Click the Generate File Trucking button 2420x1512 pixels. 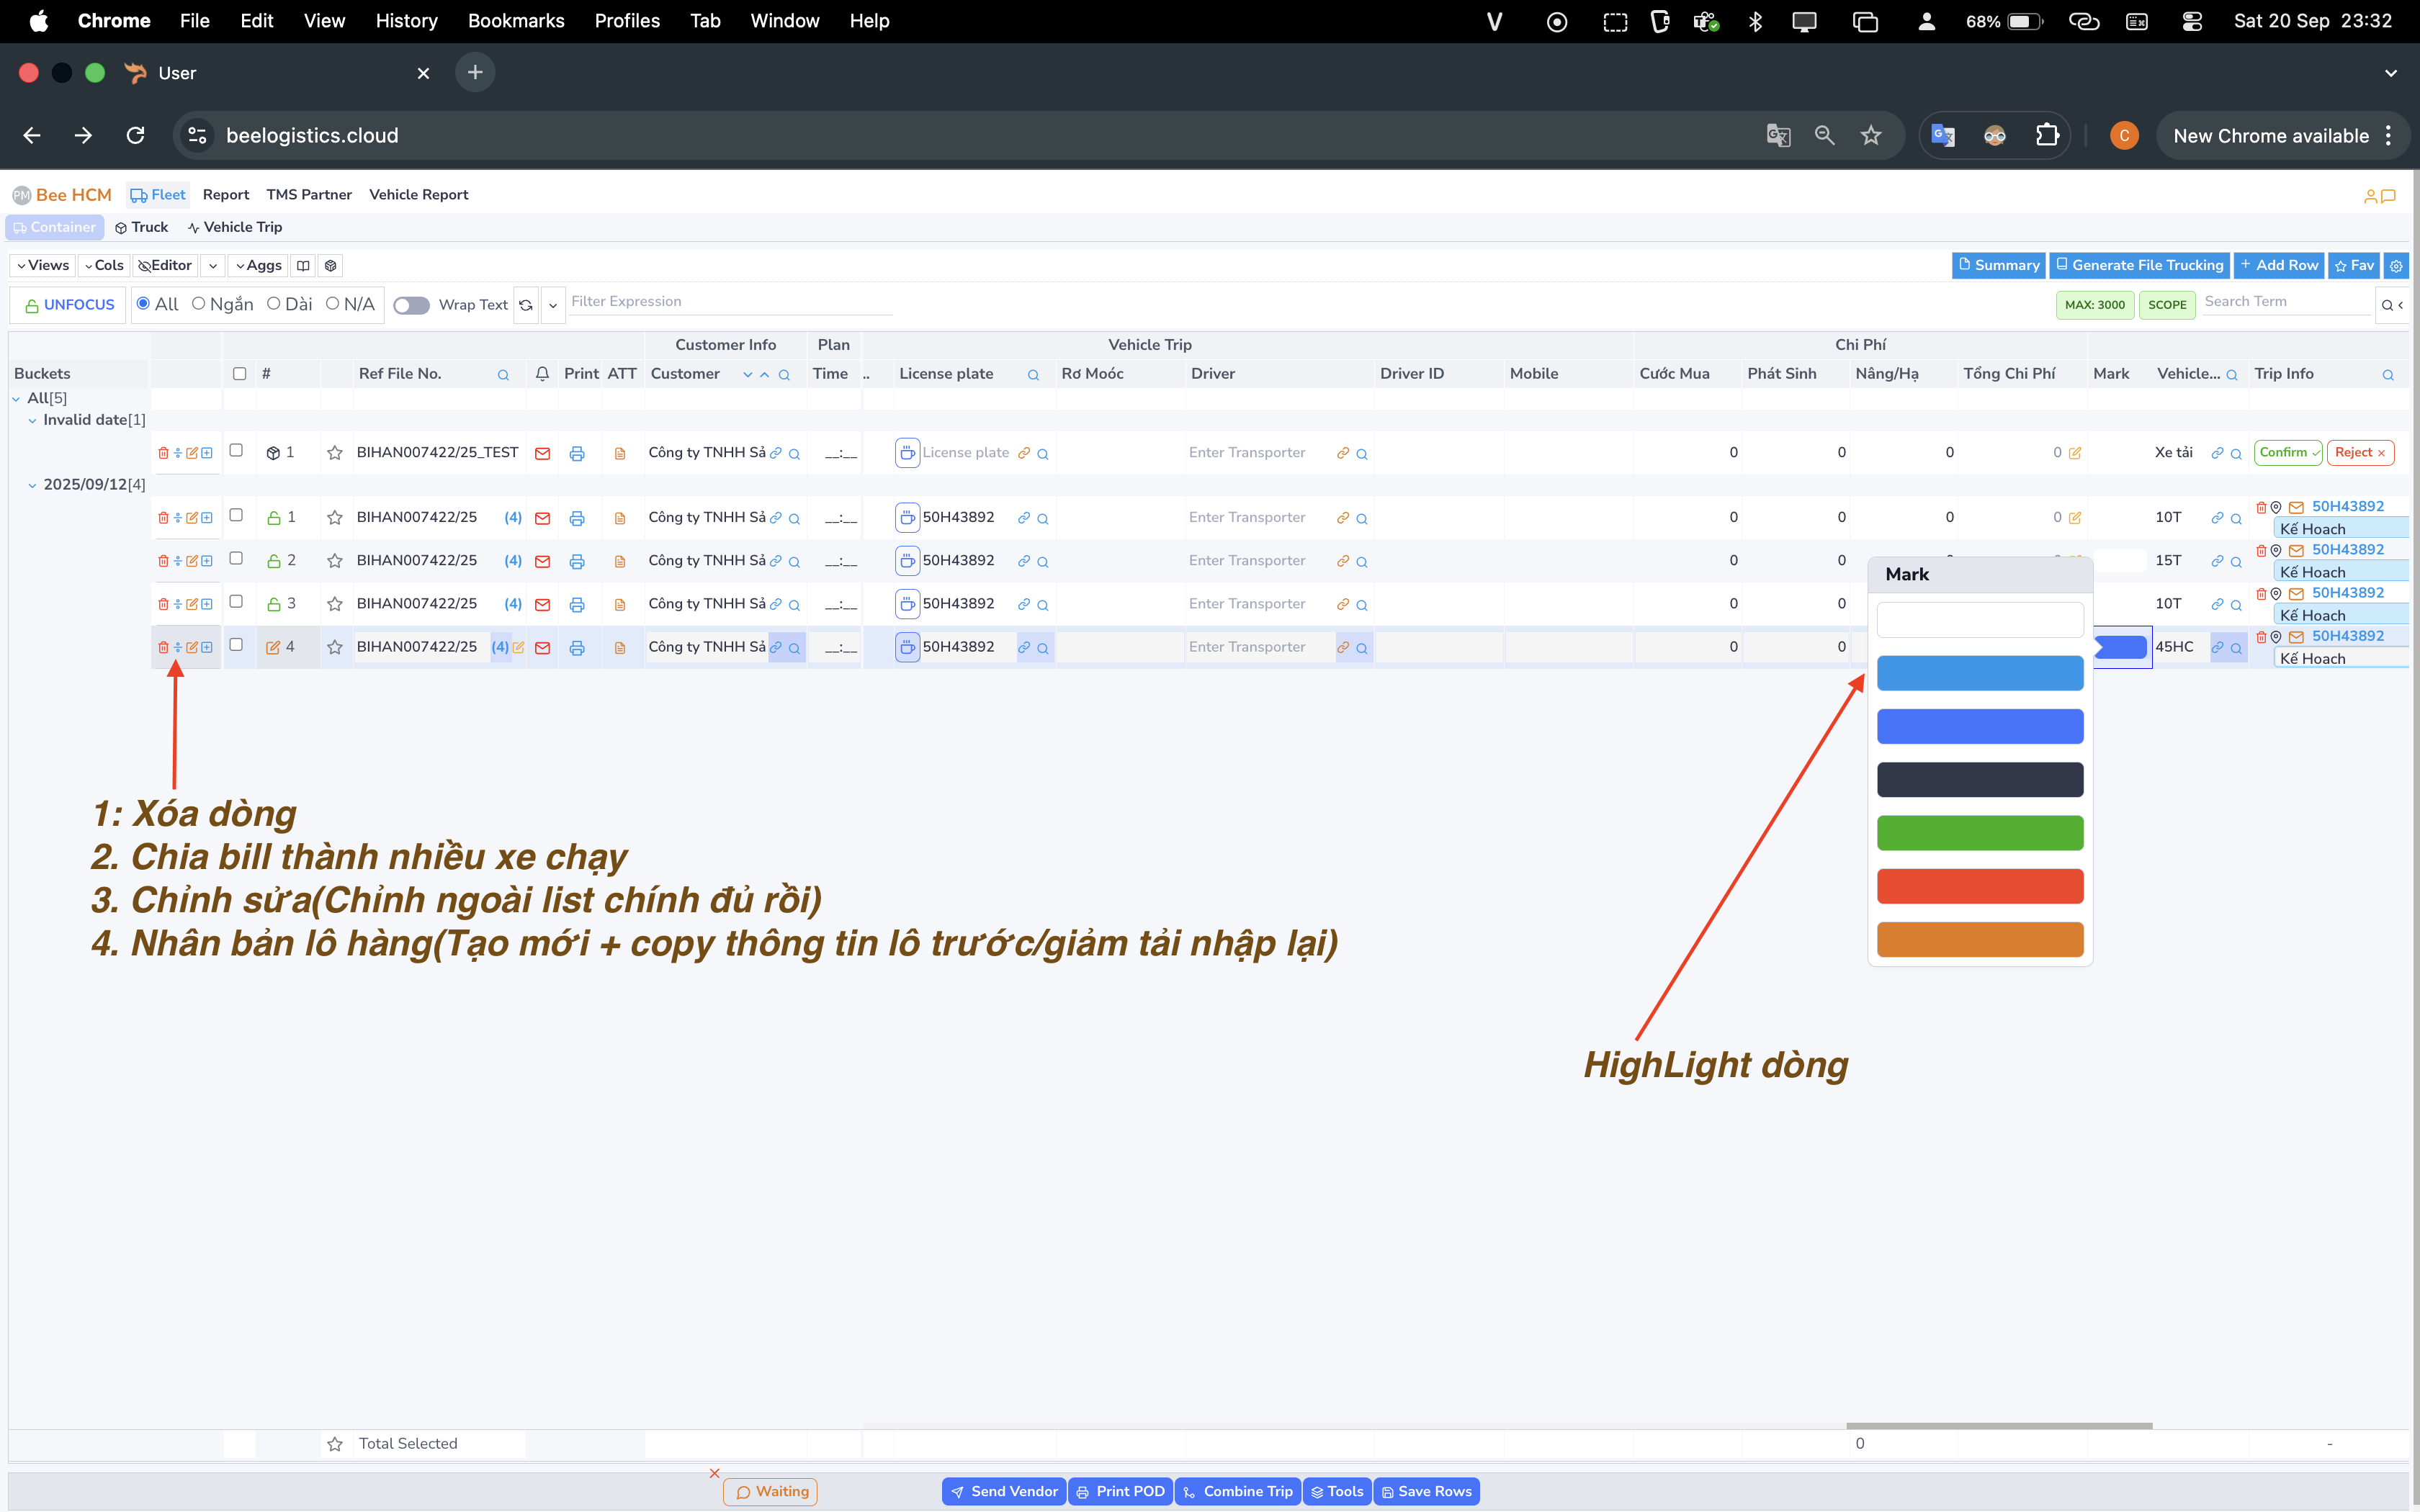coord(2139,265)
